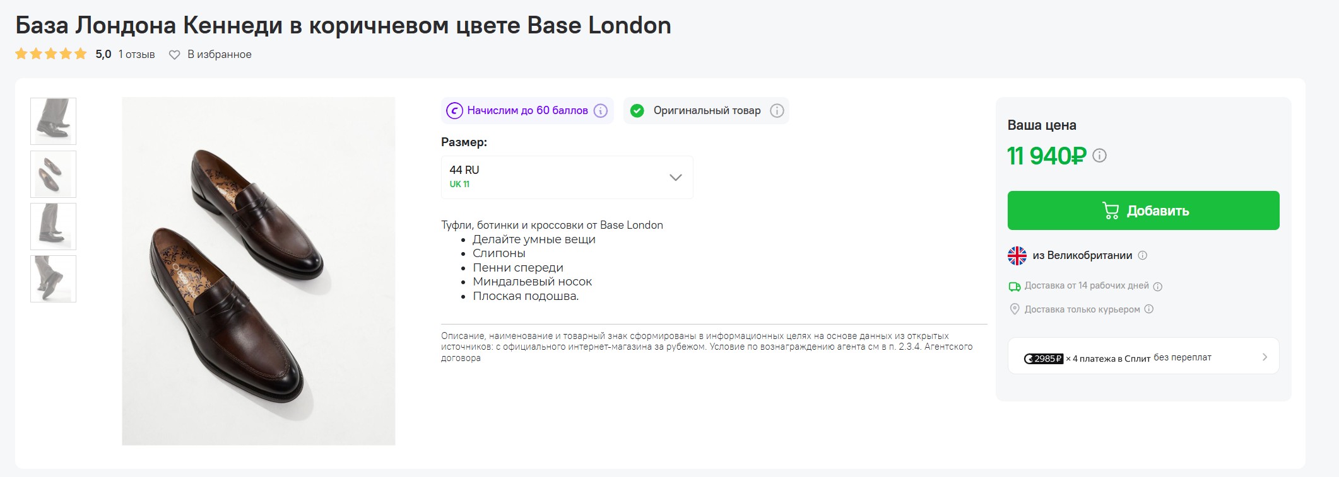The image size is (1339, 477).
Task: Open info icon beside Доставка только курьером
Action: (x=1148, y=309)
